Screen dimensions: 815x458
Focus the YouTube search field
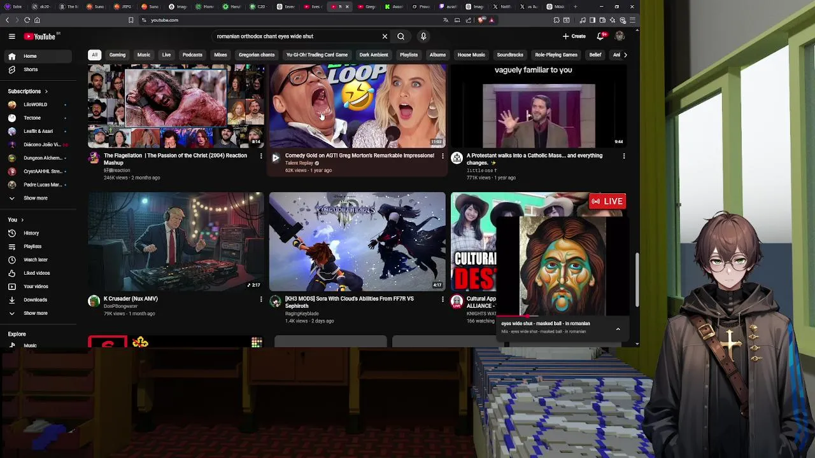pyautogui.click(x=296, y=36)
